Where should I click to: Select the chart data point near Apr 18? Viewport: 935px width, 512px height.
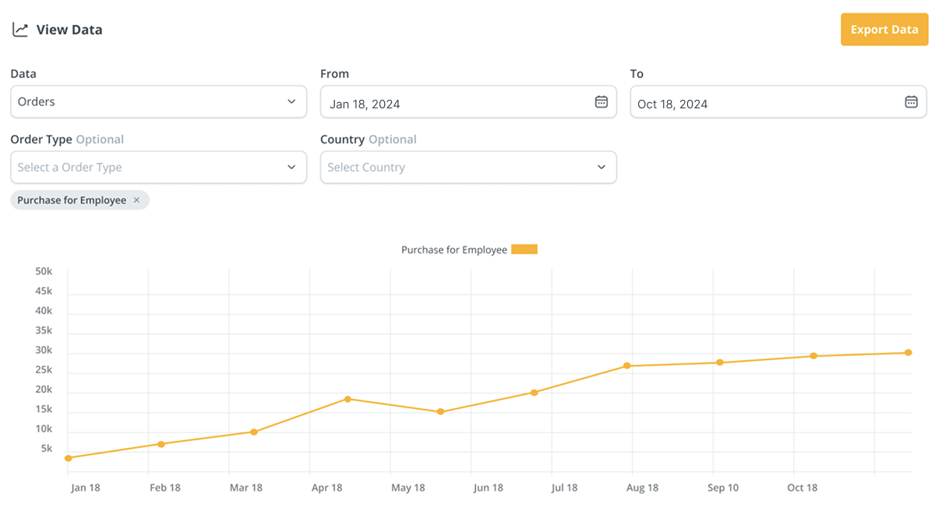click(348, 399)
